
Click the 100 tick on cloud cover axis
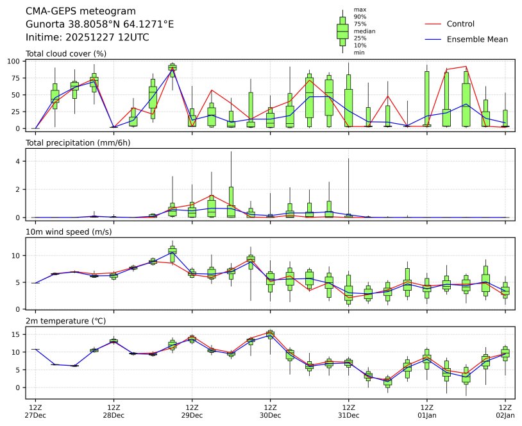(15, 61)
